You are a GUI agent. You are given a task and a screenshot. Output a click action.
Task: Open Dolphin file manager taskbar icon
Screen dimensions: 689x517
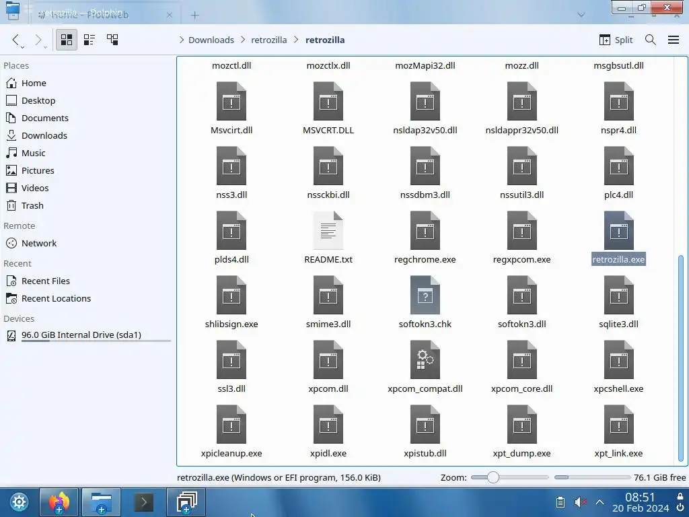pyautogui.click(x=101, y=502)
